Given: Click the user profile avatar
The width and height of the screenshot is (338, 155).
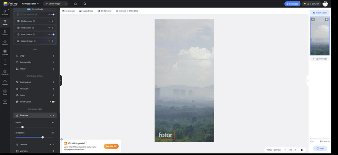Looking at the screenshot, I should tap(325, 4).
